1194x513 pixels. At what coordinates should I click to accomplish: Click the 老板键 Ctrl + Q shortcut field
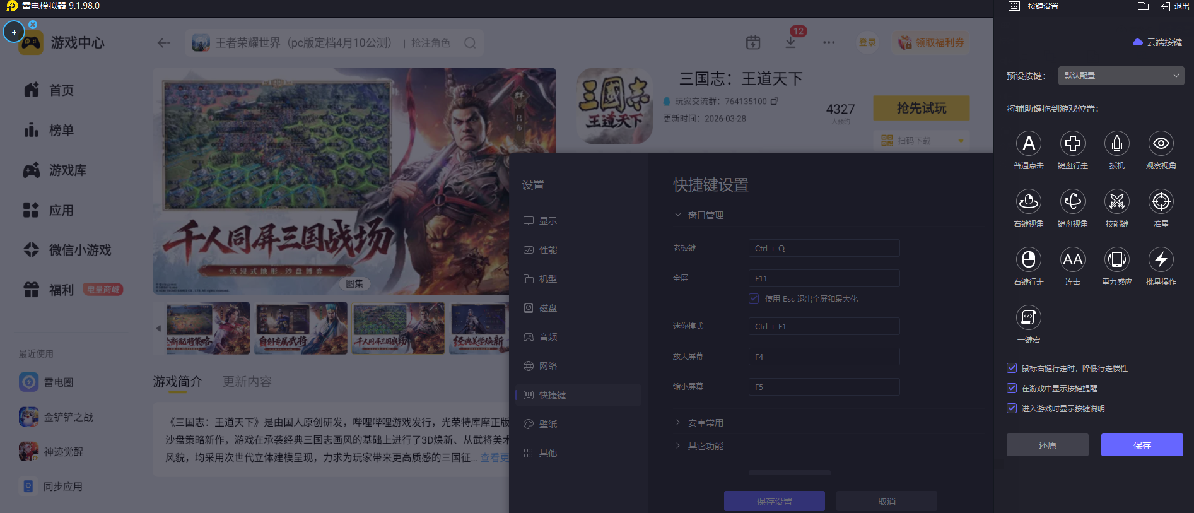click(x=824, y=248)
